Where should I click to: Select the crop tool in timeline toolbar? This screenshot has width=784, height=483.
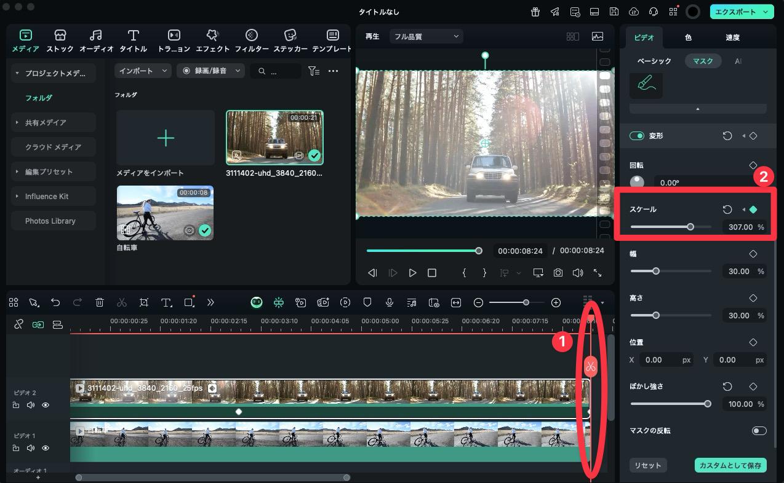click(144, 302)
